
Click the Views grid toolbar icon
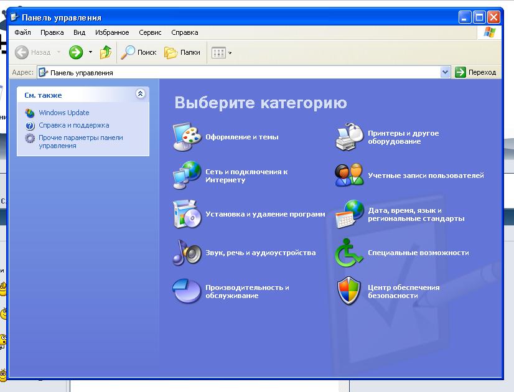(x=218, y=52)
